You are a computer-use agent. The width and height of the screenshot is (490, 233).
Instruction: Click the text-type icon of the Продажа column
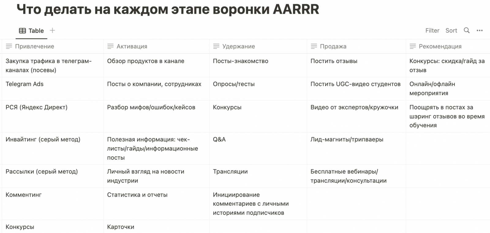click(x=314, y=46)
